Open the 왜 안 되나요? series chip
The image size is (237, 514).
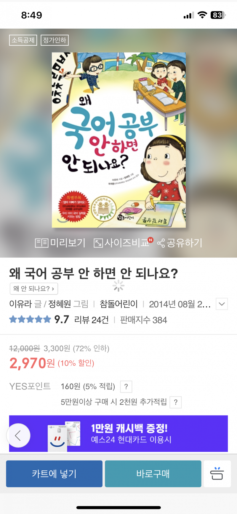pyautogui.click(x=34, y=288)
